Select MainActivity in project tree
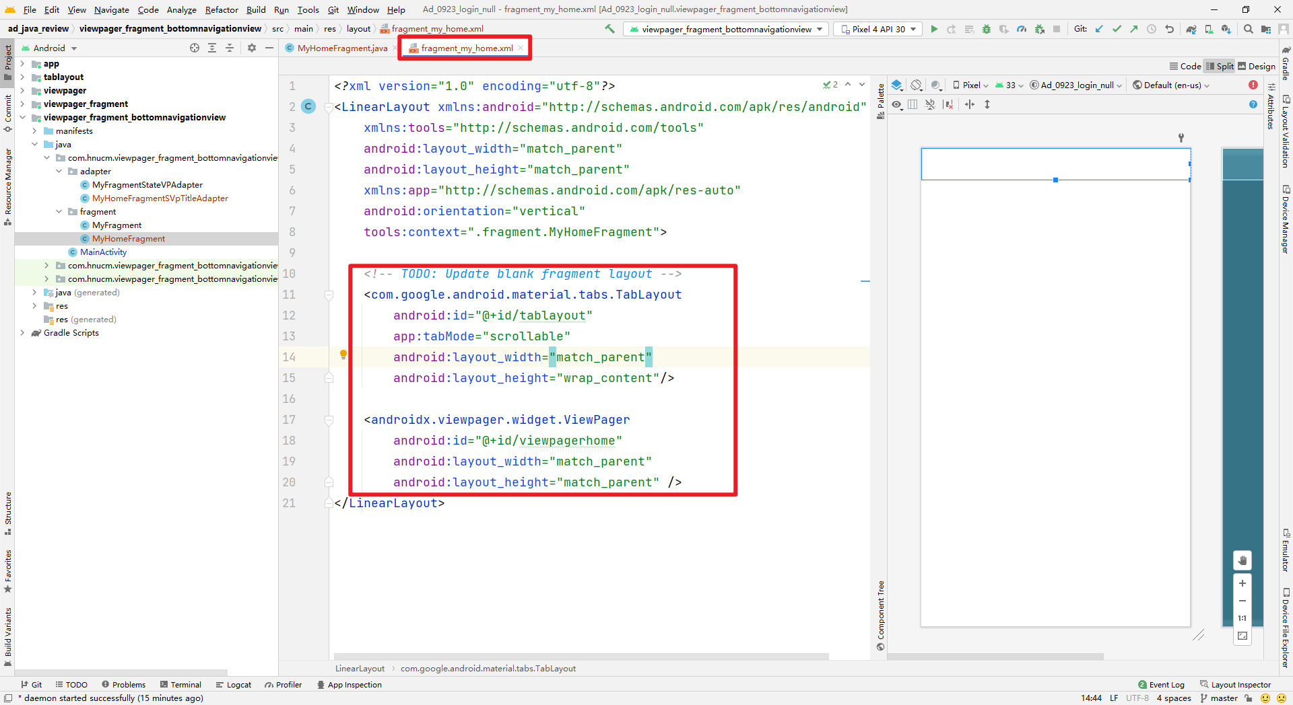 click(103, 252)
